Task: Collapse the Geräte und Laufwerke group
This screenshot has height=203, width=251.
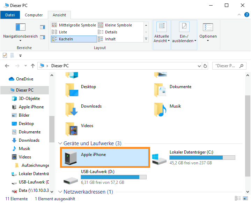Action: [60, 143]
